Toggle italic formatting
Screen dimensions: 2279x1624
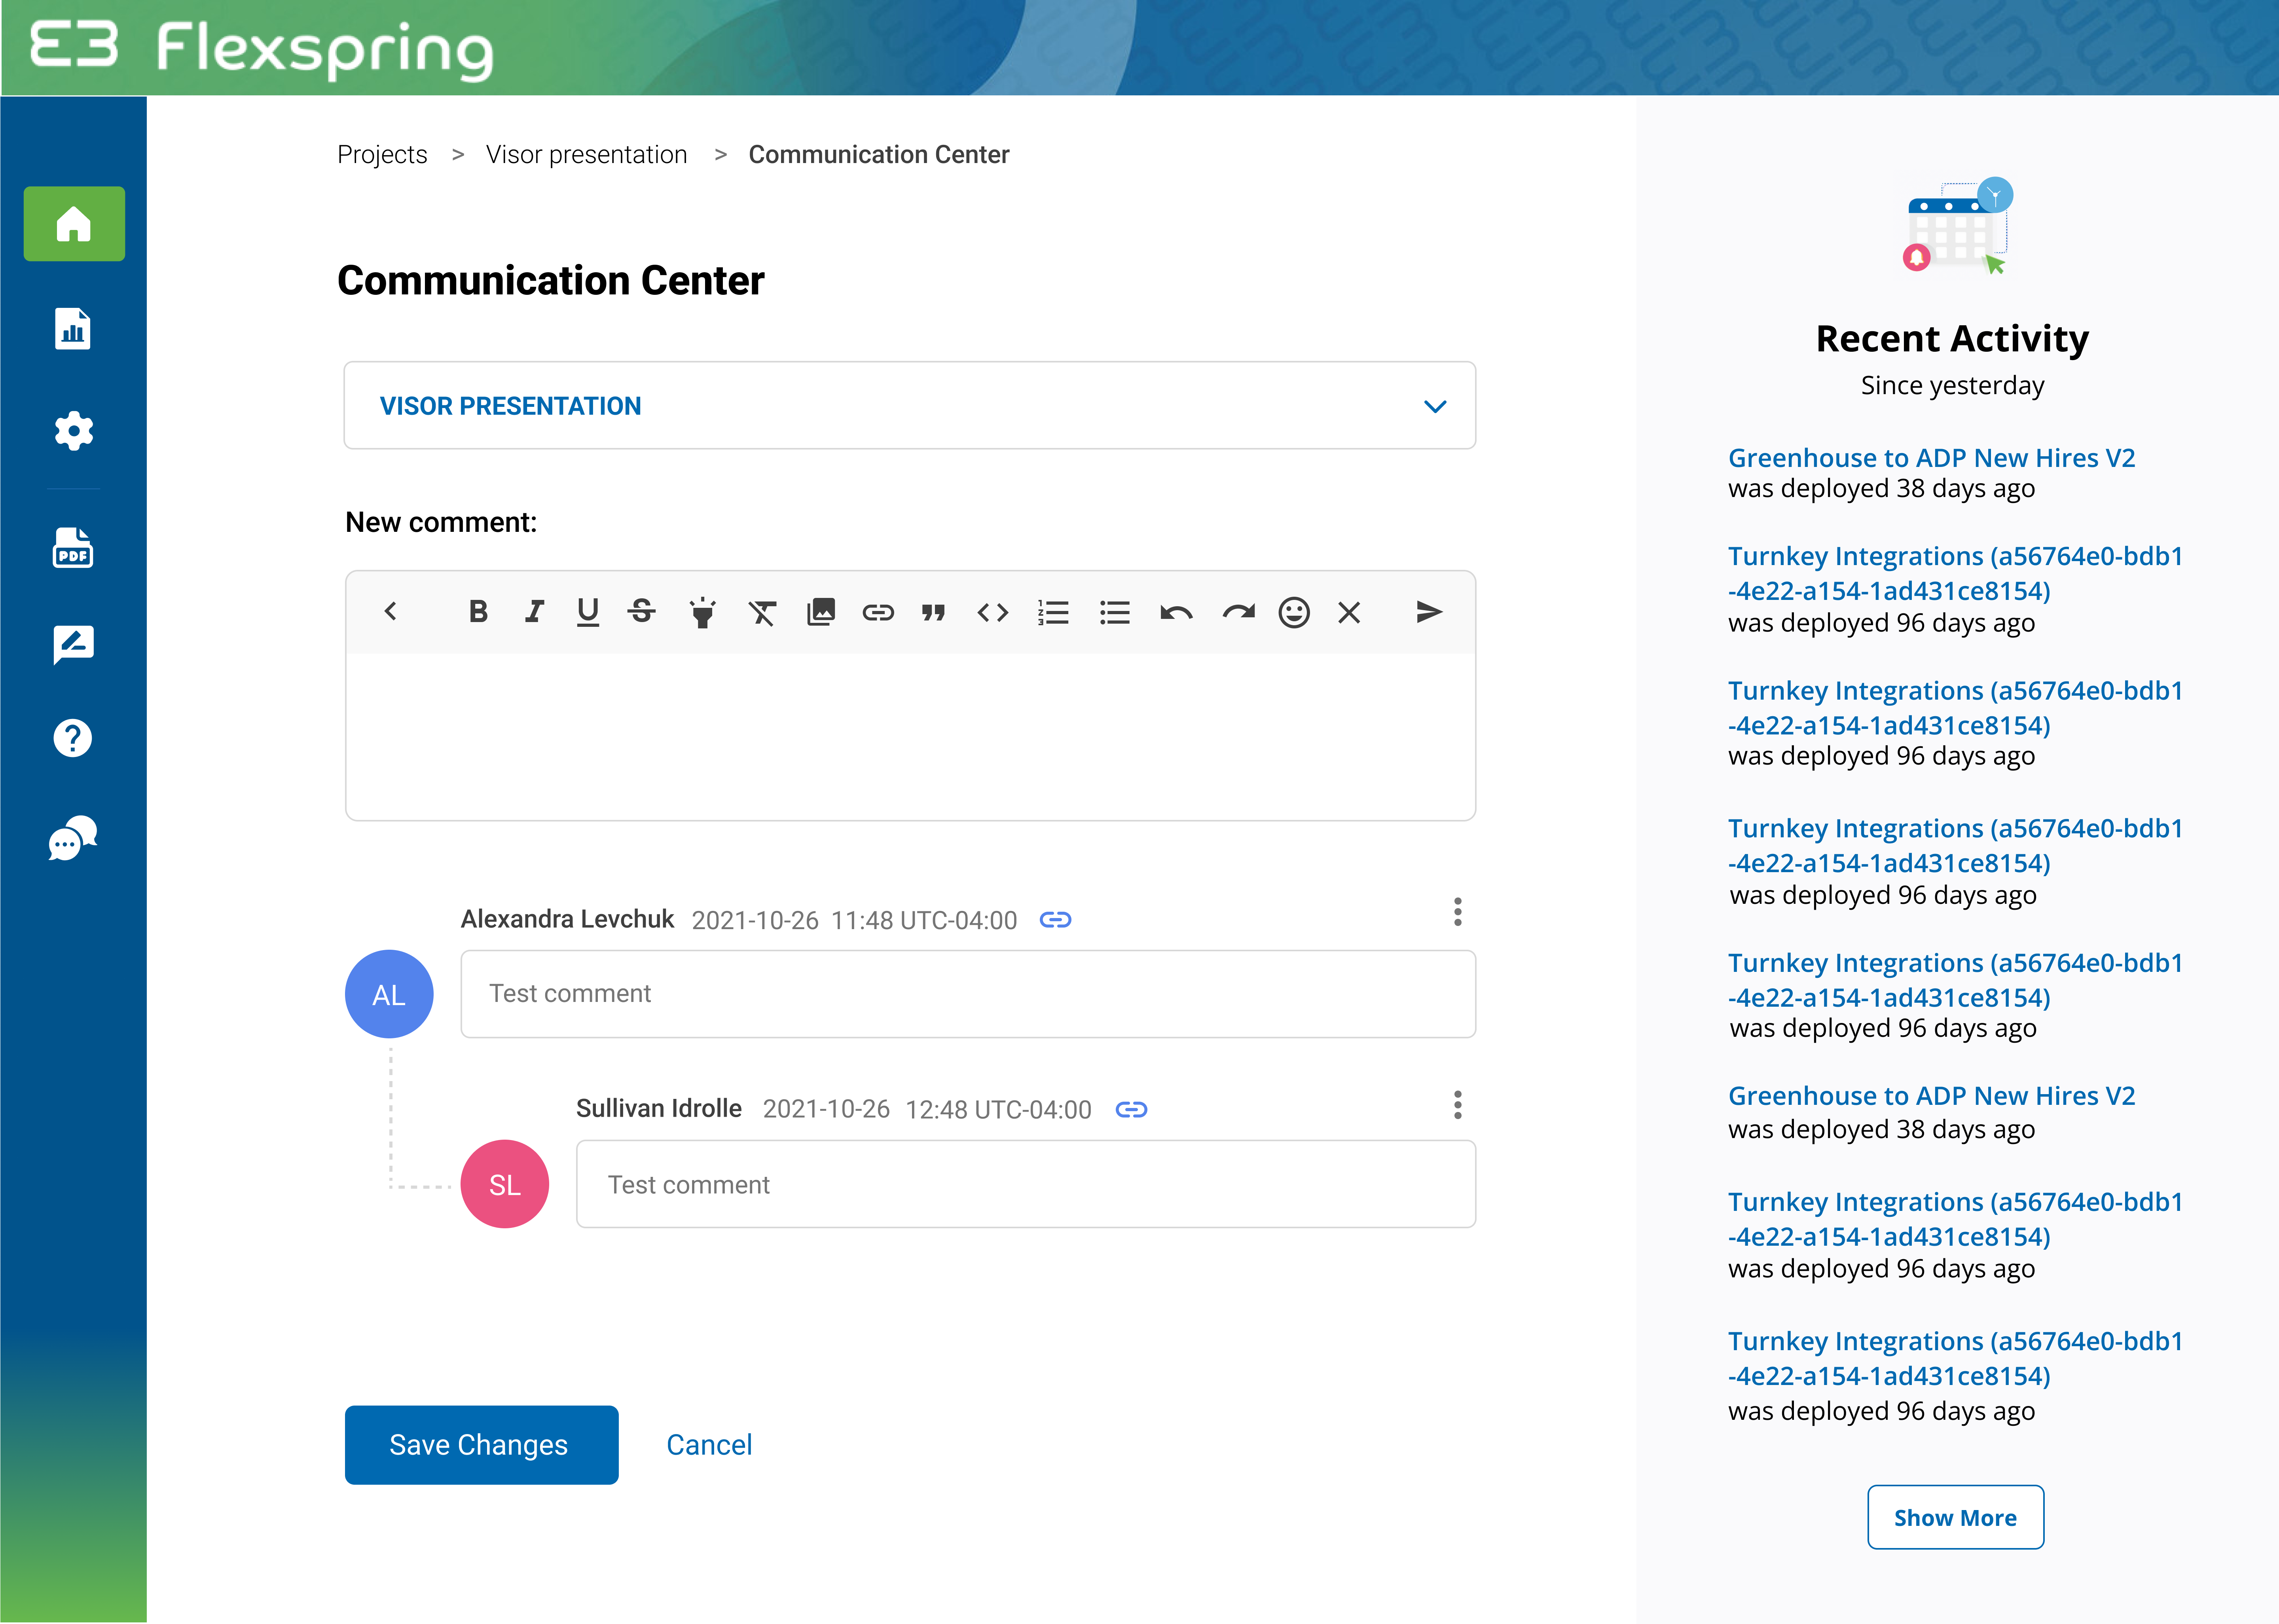(535, 611)
